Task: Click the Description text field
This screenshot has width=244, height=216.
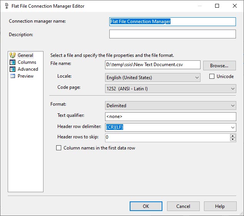Action: 172,34
